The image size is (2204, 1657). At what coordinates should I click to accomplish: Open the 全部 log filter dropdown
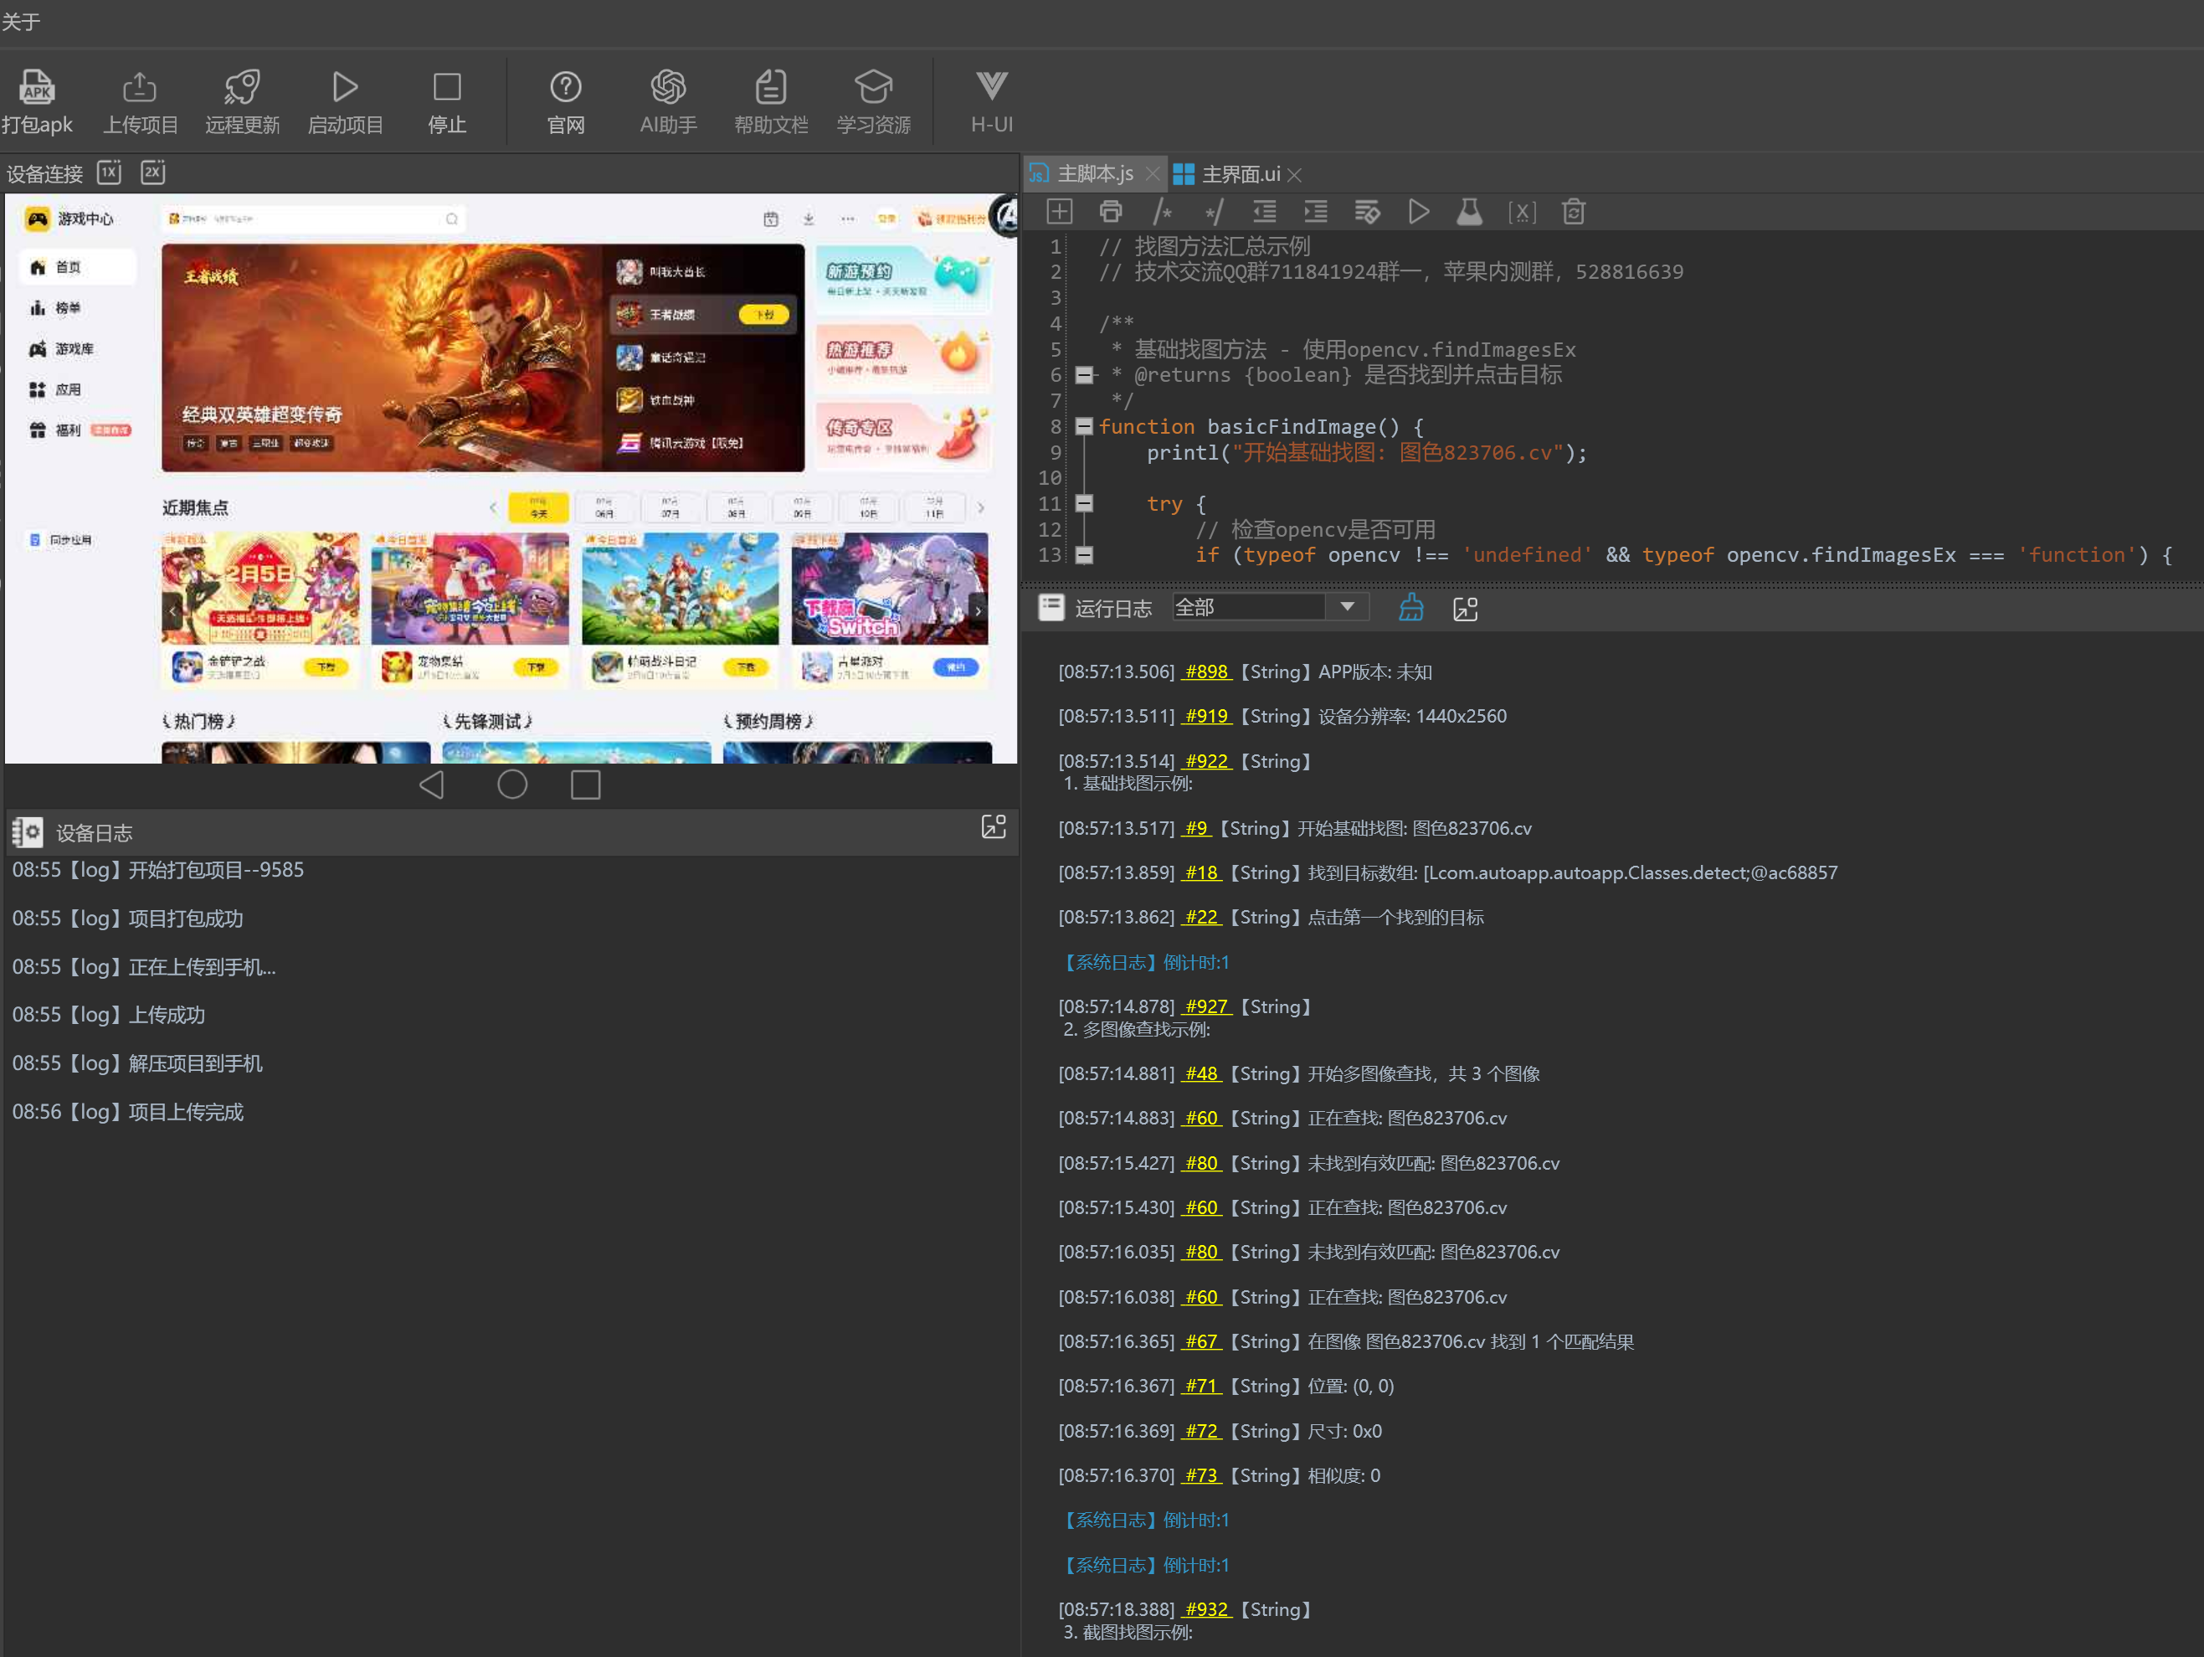(1347, 607)
